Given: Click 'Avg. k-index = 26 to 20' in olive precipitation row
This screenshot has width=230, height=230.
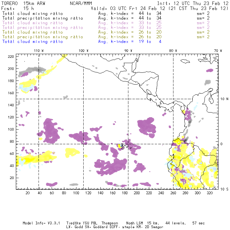Looking at the screenshot, I should pyautogui.click(x=130, y=37).
